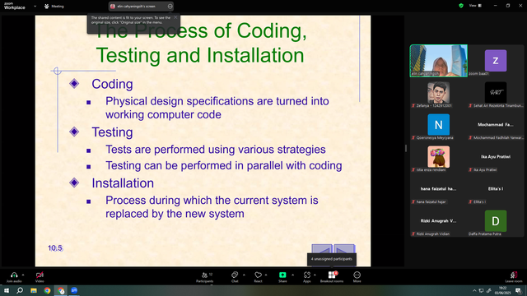The height and width of the screenshot is (296, 527).
Task: Open Breakout rooms
Action: tap(332, 277)
